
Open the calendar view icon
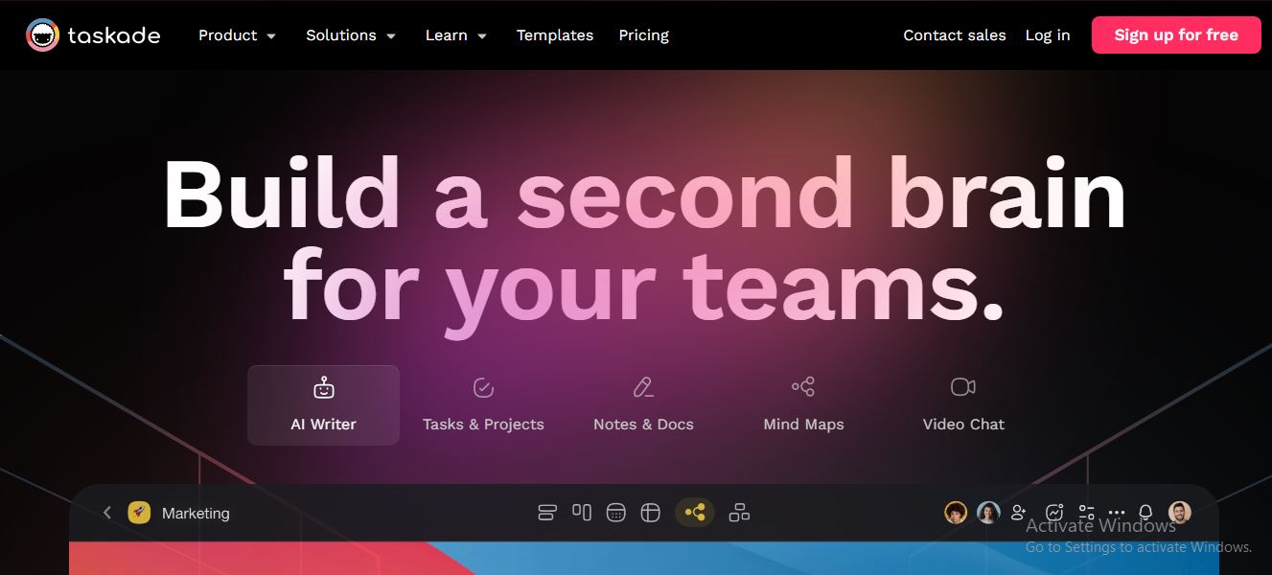coord(616,513)
